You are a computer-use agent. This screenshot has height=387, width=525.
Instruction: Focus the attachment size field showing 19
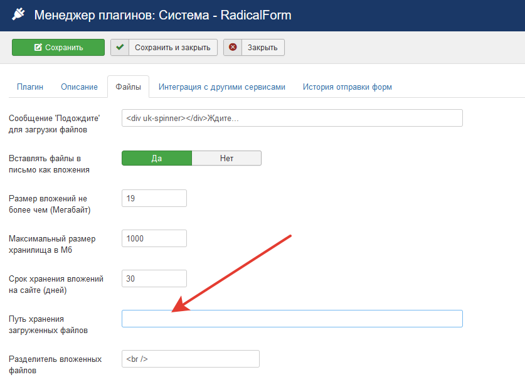tap(154, 198)
